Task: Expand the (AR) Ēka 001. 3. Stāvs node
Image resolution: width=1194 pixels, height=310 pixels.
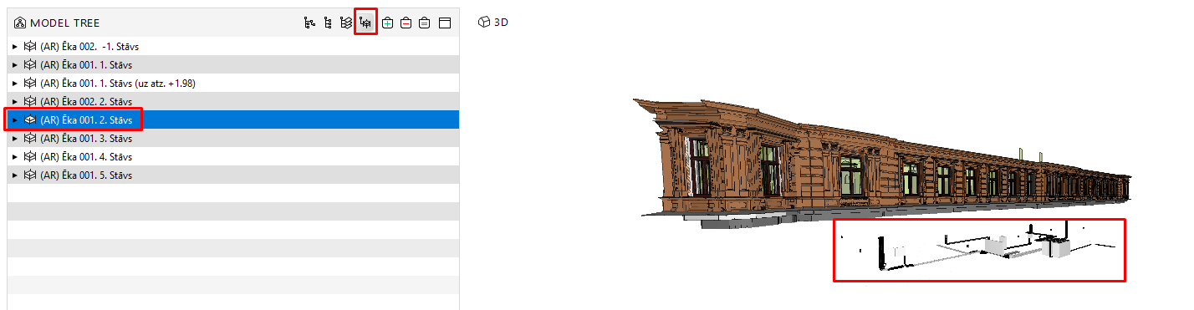Action: pos(14,138)
